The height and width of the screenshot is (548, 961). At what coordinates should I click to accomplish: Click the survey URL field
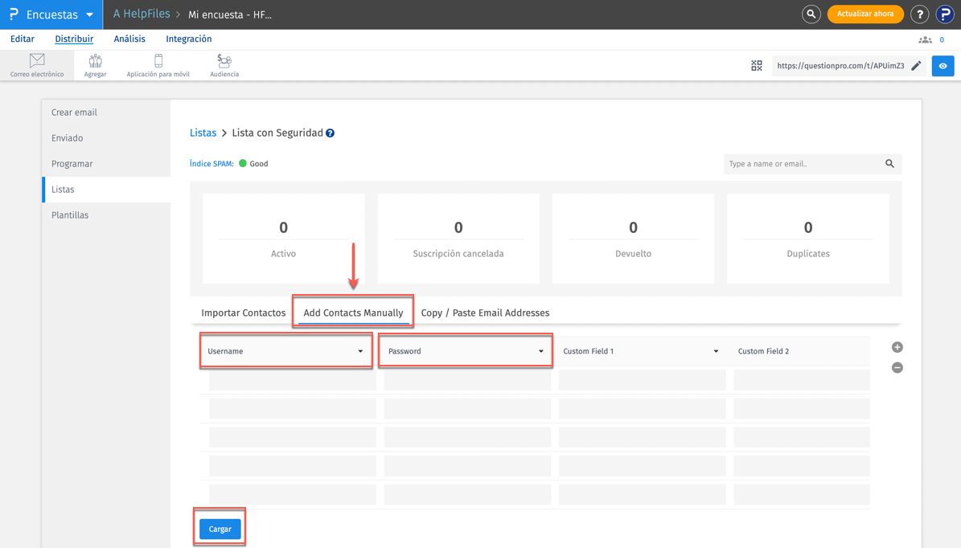(x=840, y=66)
